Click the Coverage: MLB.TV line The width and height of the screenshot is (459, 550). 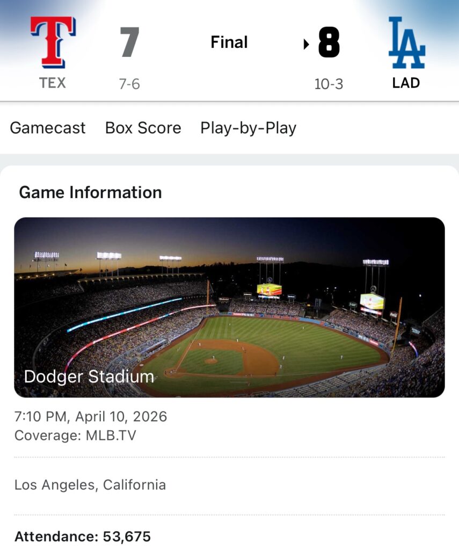tap(75, 435)
